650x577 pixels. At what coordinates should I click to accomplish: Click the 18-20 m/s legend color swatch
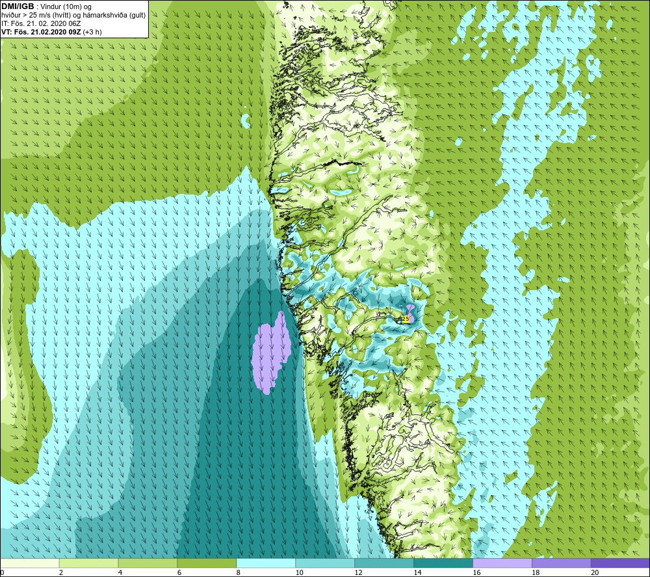click(562, 563)
